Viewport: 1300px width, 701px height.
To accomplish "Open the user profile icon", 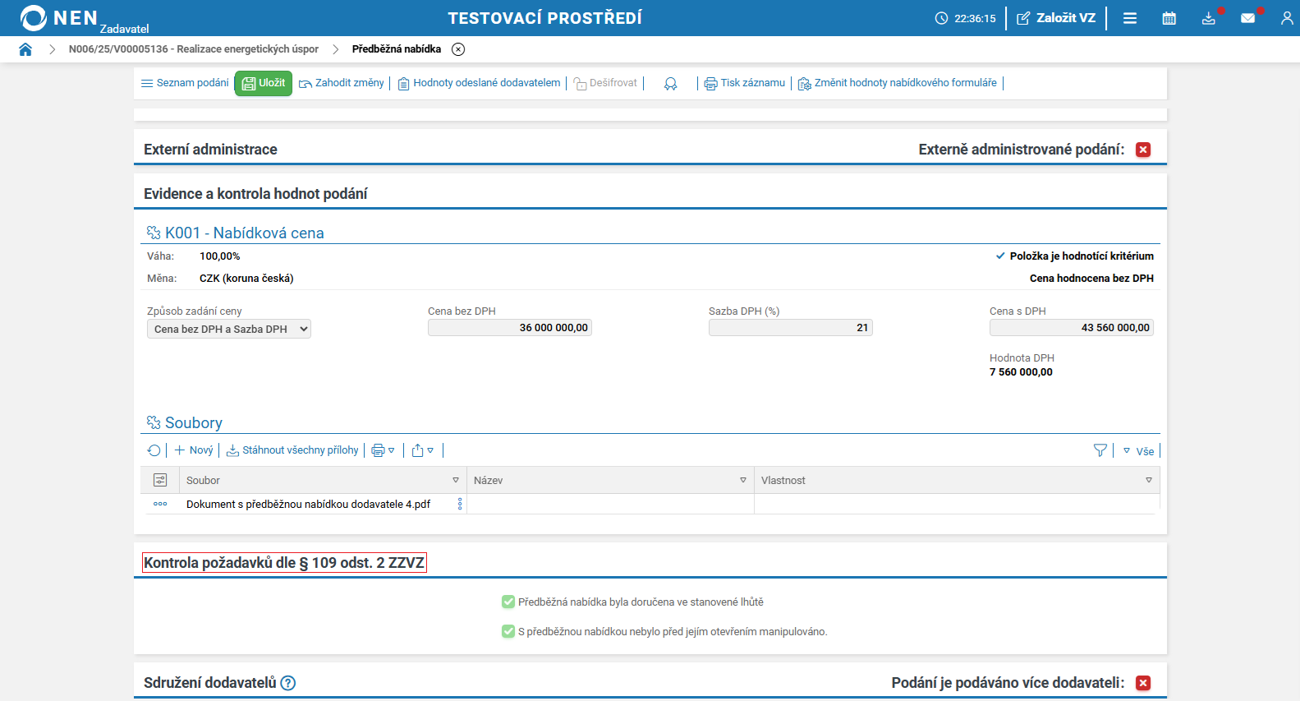I will coord(1286,18).
